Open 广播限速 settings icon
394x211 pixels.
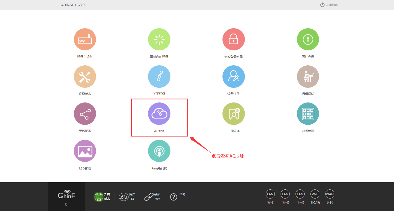(x=233, y=114)
